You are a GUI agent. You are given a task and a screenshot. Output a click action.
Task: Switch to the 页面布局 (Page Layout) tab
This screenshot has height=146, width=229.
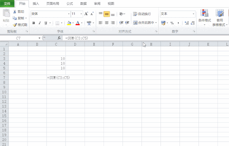(53, 4)
